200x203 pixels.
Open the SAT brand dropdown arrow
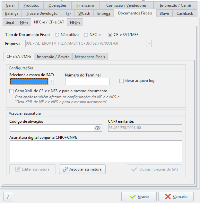point(51,82)
